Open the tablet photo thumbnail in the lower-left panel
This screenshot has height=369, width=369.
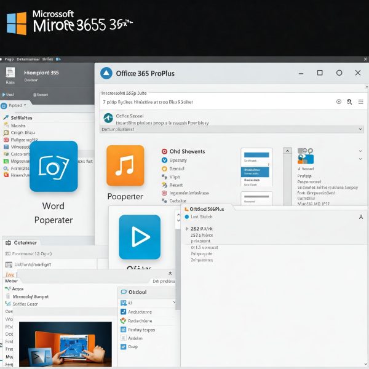tap(65, 344)
